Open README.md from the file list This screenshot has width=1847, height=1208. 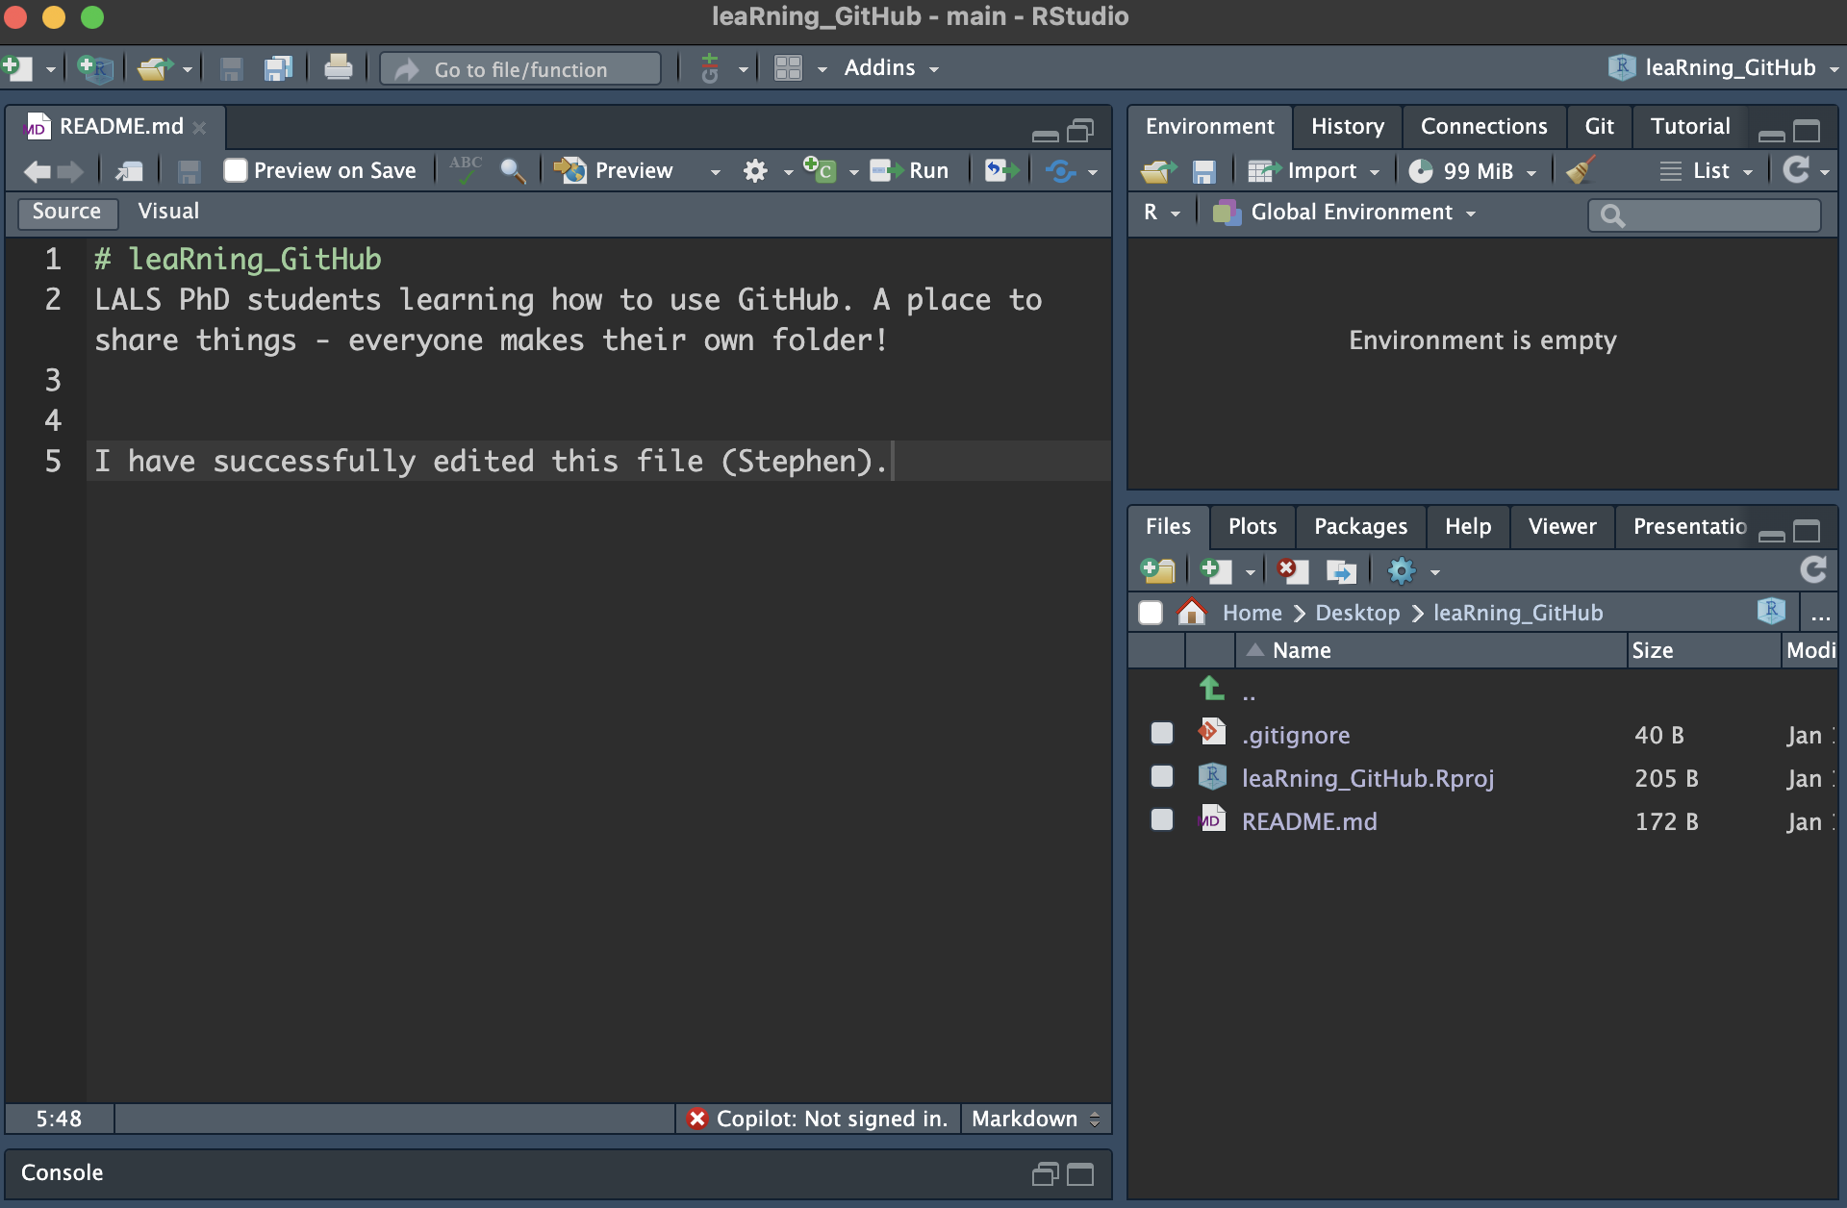(x=1308, y=821)
